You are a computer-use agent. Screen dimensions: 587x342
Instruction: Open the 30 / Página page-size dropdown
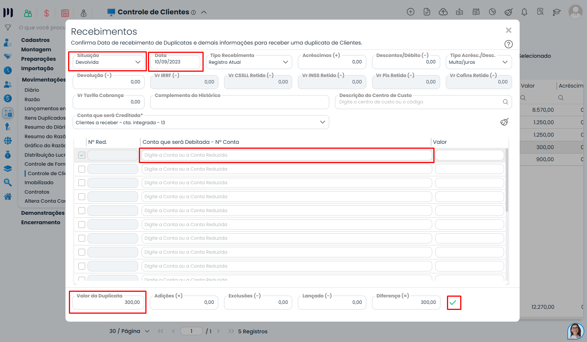[x=129, y=331]
